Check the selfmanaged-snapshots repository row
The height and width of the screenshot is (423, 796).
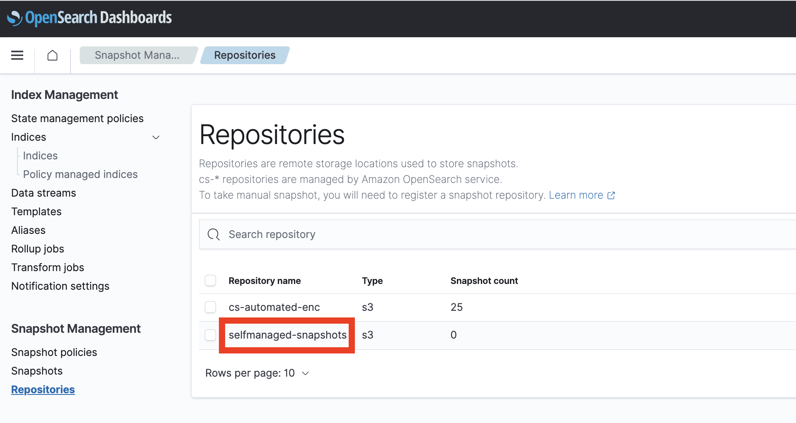(x=211, y=335)
